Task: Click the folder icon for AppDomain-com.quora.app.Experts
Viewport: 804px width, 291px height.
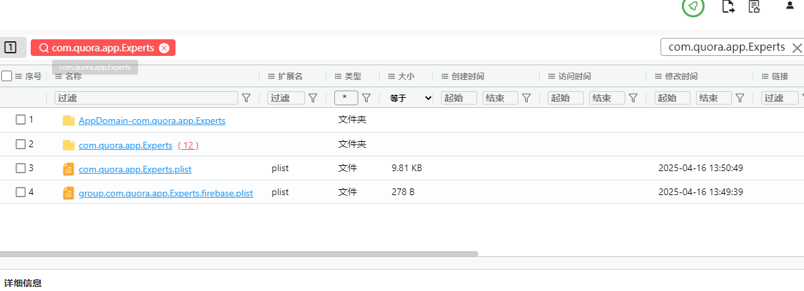Action: (x=68, y=121)
